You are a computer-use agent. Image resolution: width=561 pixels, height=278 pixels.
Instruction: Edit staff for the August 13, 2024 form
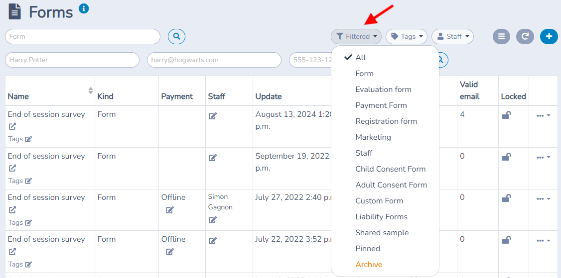pyautogui.click(x=213, y=116)
